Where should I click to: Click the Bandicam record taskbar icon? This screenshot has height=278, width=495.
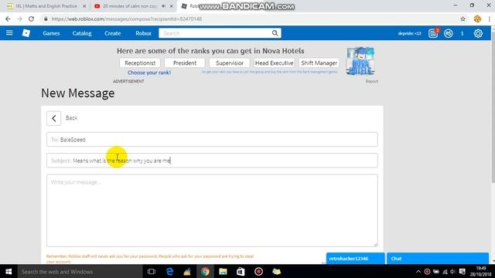258,271
